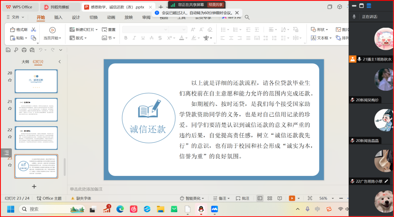
Task: Start slideshow from current slide play icon
Action: [x=52, y=30]
